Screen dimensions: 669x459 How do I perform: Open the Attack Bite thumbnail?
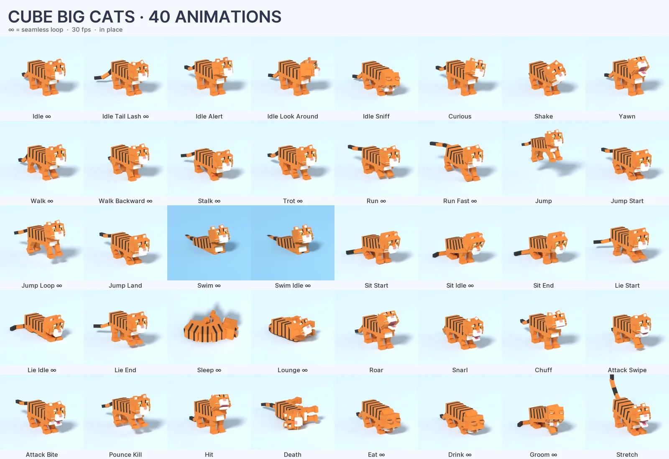pos(42,412)
